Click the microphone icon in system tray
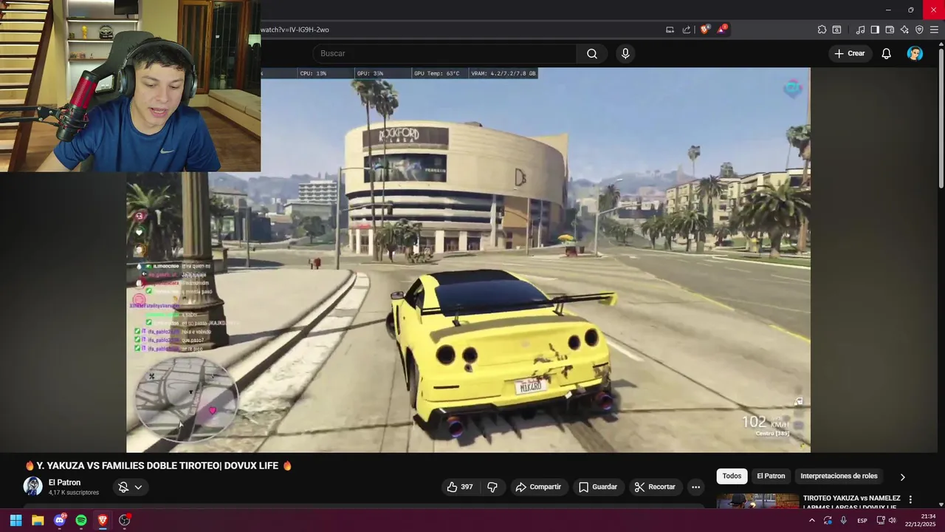945x532 pixels. click(x=844, y=520)
